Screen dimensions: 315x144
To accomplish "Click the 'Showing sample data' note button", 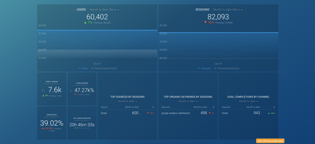I will tap(270, 141).
